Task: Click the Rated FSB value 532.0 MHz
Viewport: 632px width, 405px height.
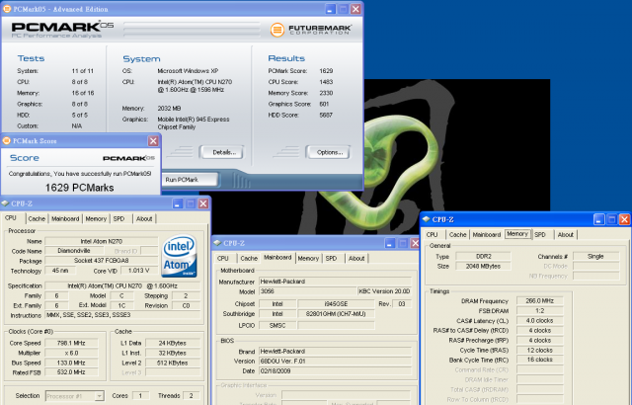Action: tap(71, 372)
